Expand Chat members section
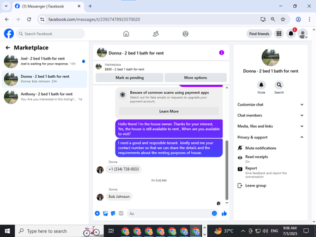The height and width of the screenshot is (237, 316). (270, 116)
